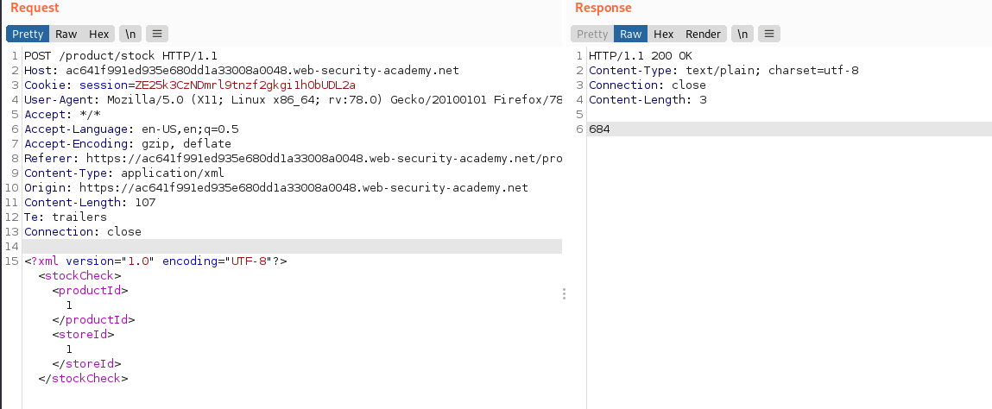Screen dimensions: 992x409
Task: Open the response hamburger options menu
Action: coord(768,35)
